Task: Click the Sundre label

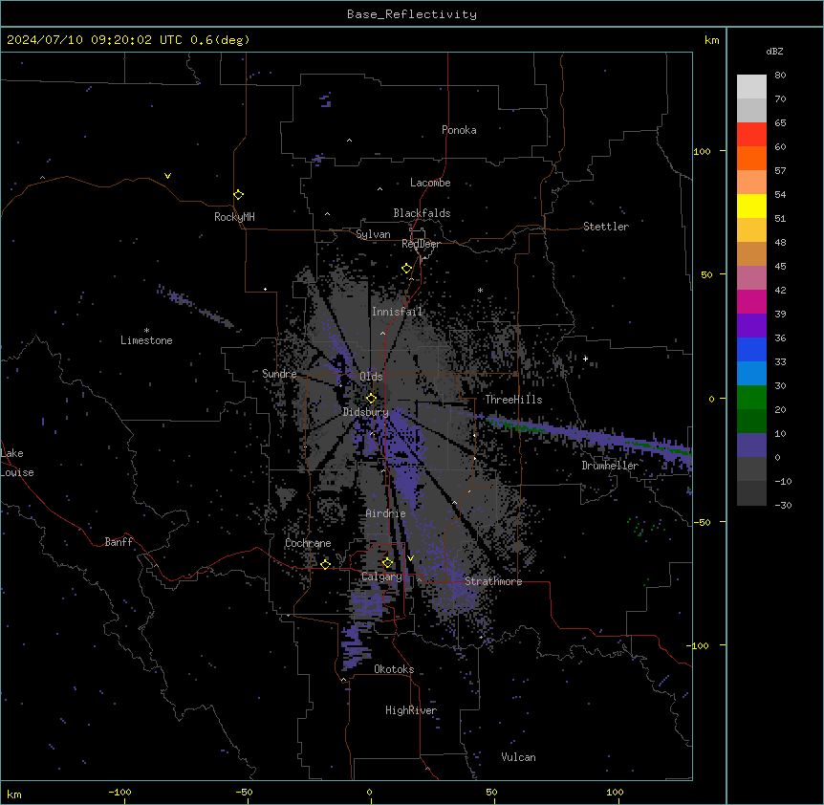Action: pos(279,374)
